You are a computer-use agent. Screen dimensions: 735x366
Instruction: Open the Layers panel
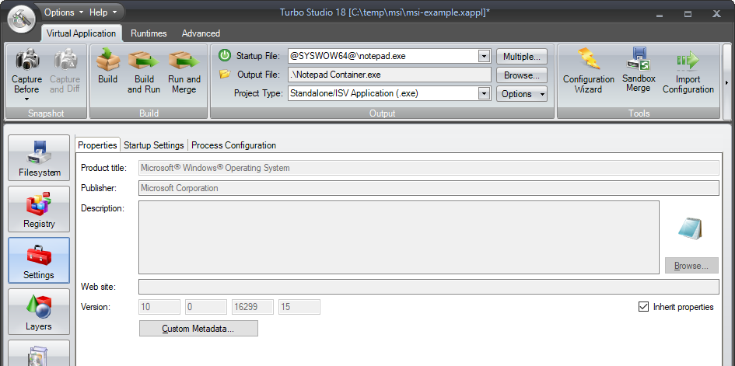[39, 312]
